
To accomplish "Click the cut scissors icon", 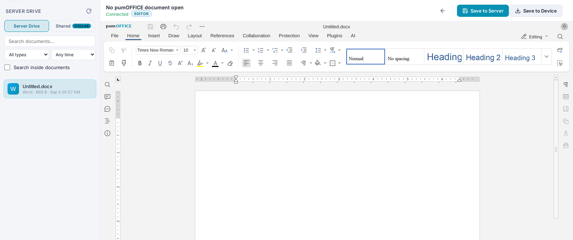I will pyautogui.click(x=124, y=50).
